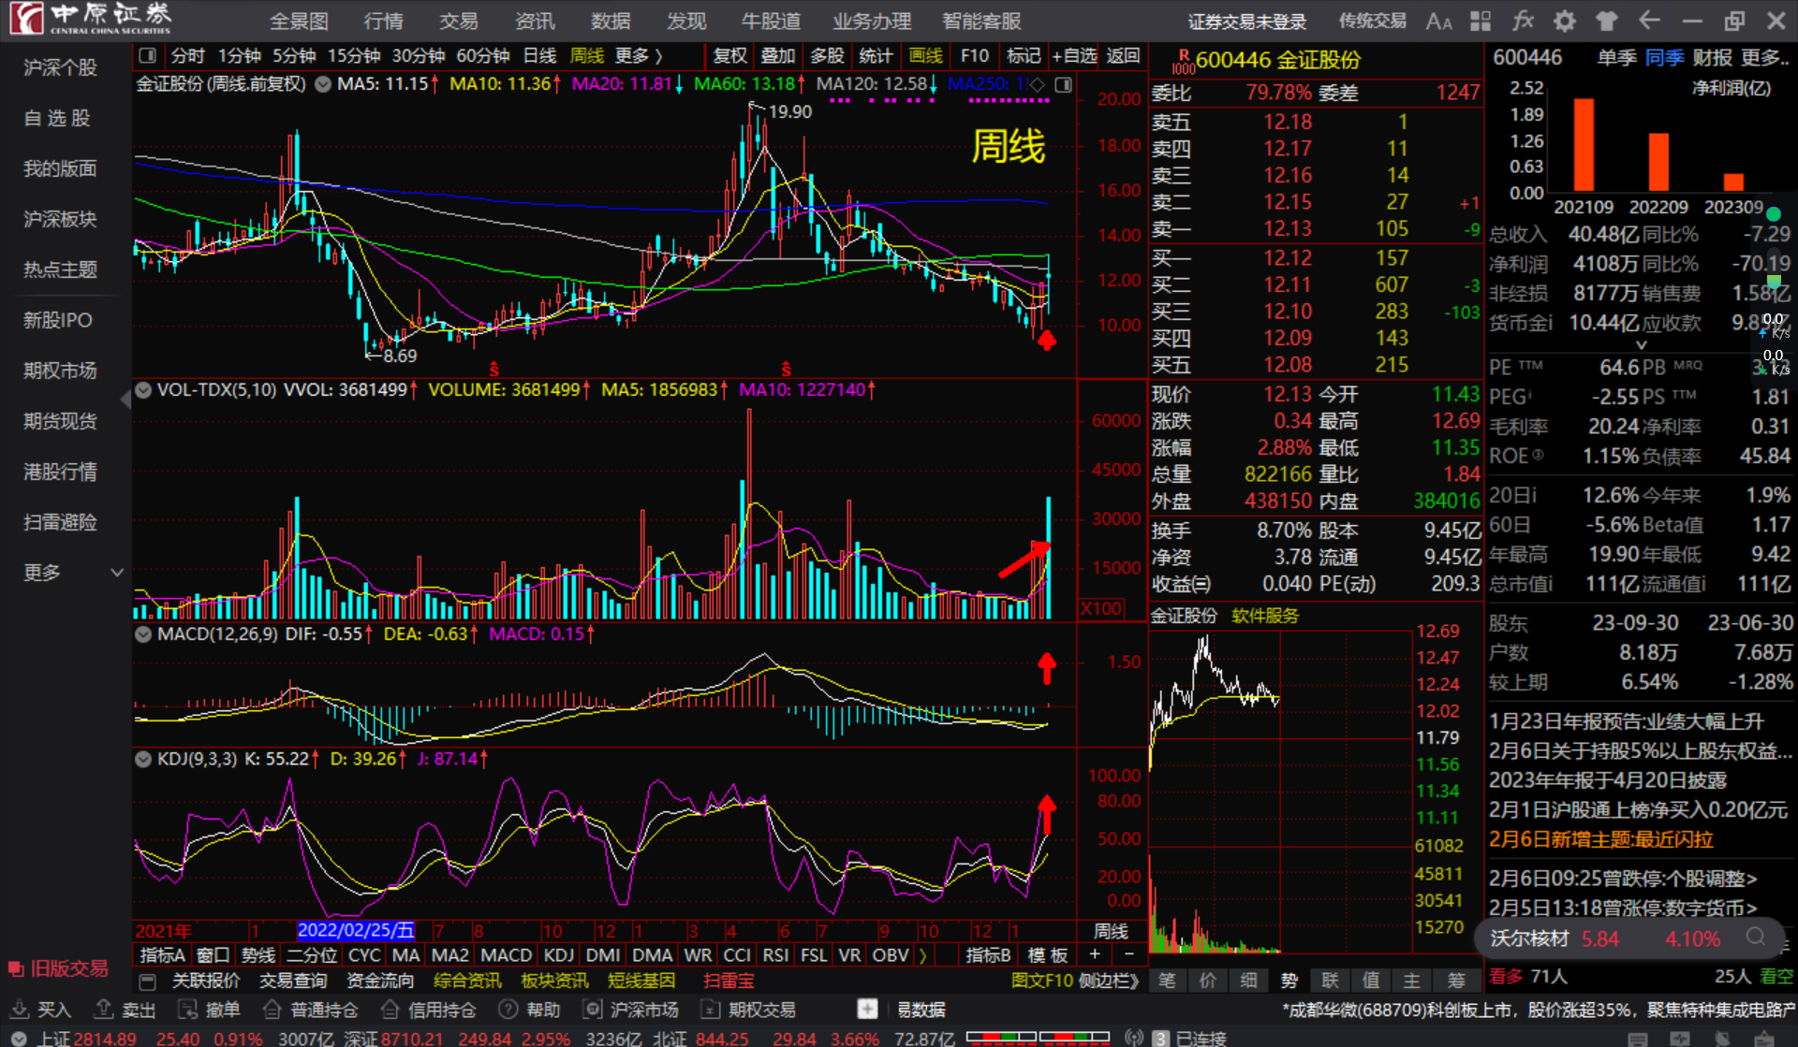
Task: Click the settings gear icon
Action: coord(1564,21)
